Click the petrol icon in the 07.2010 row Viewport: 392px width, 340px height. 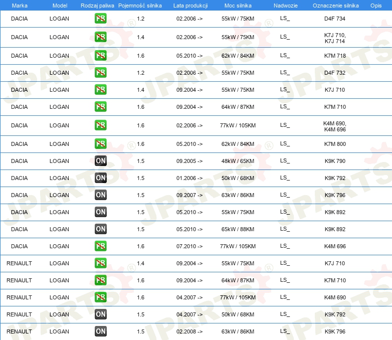[100, 246]
